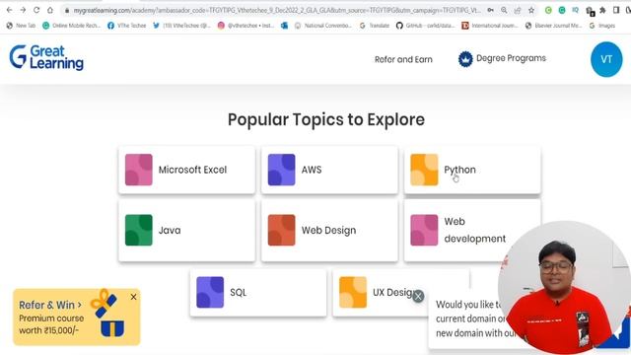This screenshot has height=355, width=631.
Task: Open the VThe Techee Facebook bookmark
Action: point(127,26)
